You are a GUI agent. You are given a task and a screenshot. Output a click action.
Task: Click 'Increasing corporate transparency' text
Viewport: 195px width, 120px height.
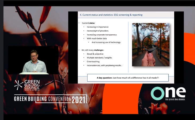(102, 35)
